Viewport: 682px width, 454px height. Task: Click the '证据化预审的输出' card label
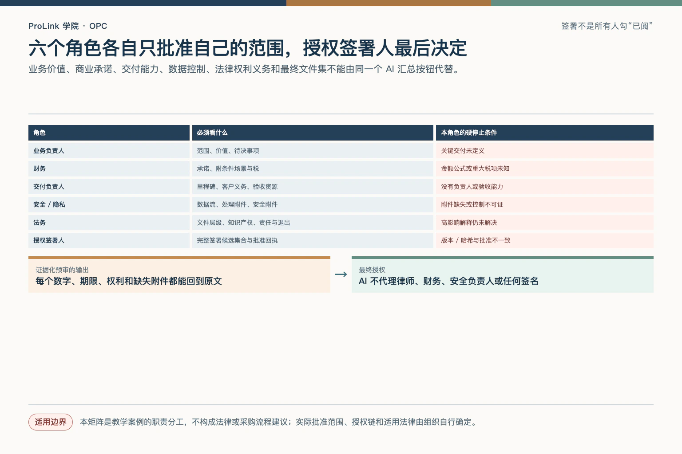(62, 270)
